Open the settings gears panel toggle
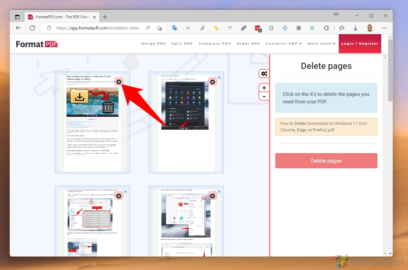Screen dimensions: 408x270 click(x=264, y=74)
